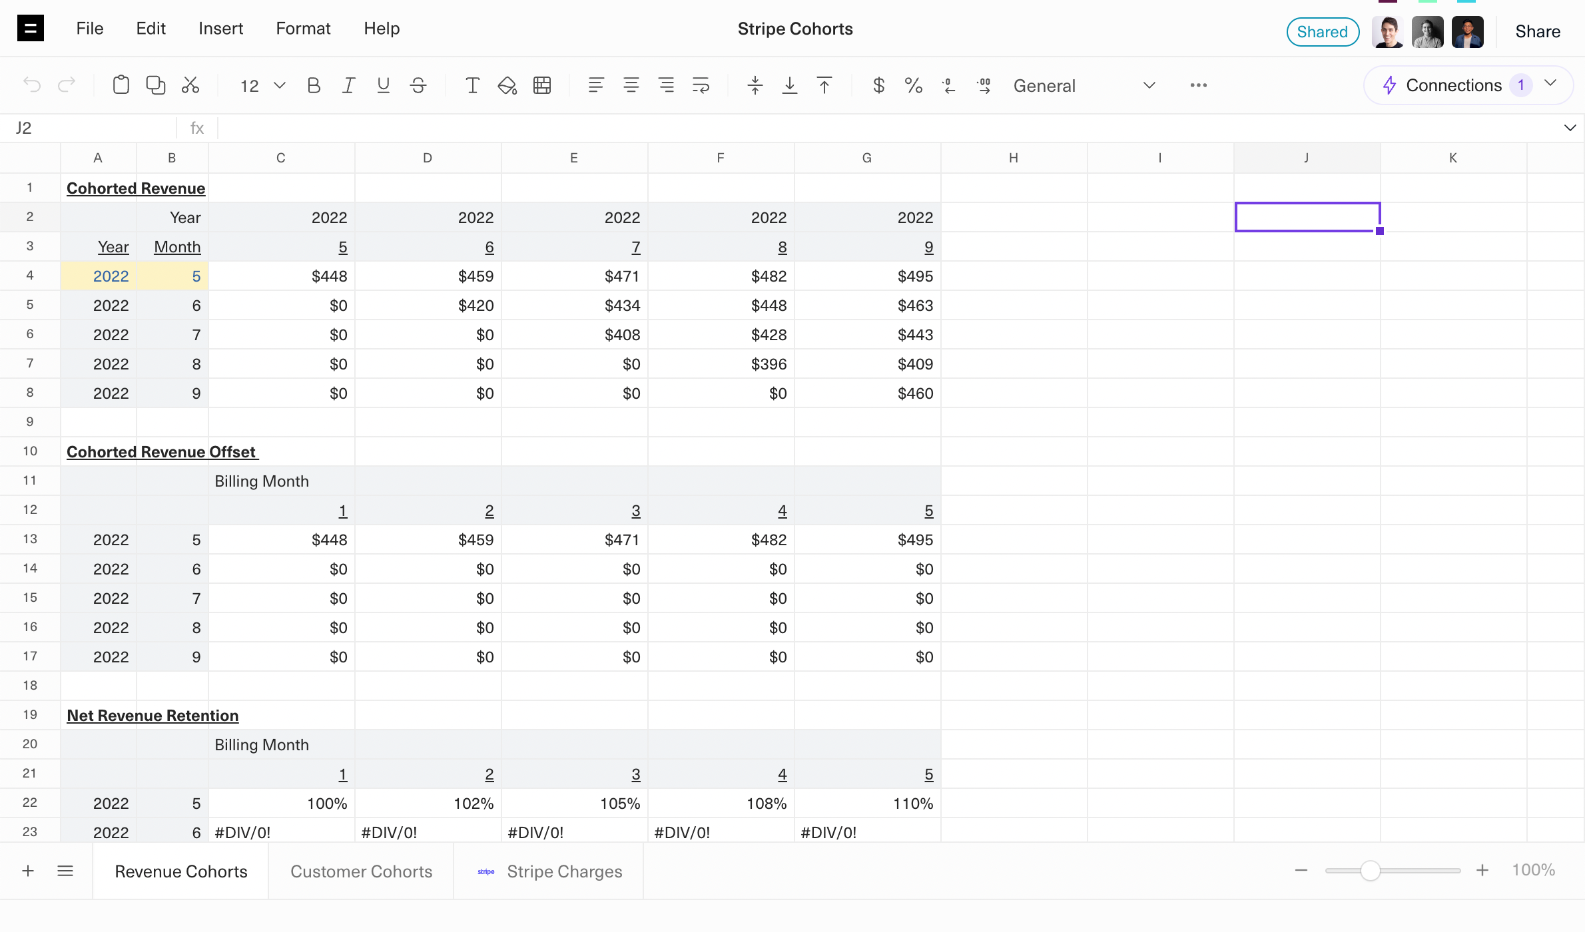Click the wrap text icon
The height and width of the screenshot is (932, 1585).
tap(701, 85)
